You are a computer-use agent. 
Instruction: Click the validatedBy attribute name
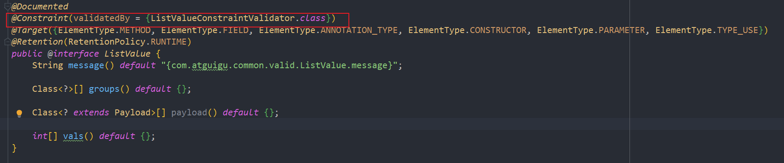(x=102, y=18)
